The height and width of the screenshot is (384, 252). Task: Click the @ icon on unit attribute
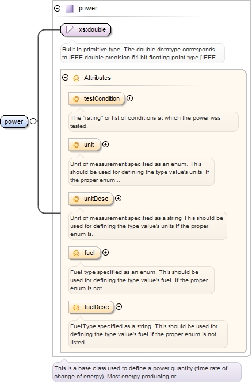[76, 145]
